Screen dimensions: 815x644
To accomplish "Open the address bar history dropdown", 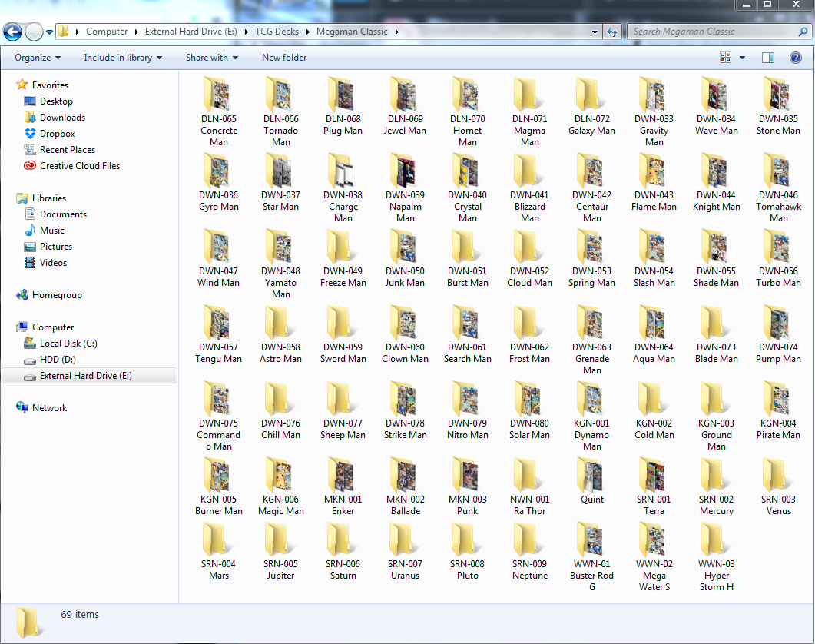I will pos(595,32).
